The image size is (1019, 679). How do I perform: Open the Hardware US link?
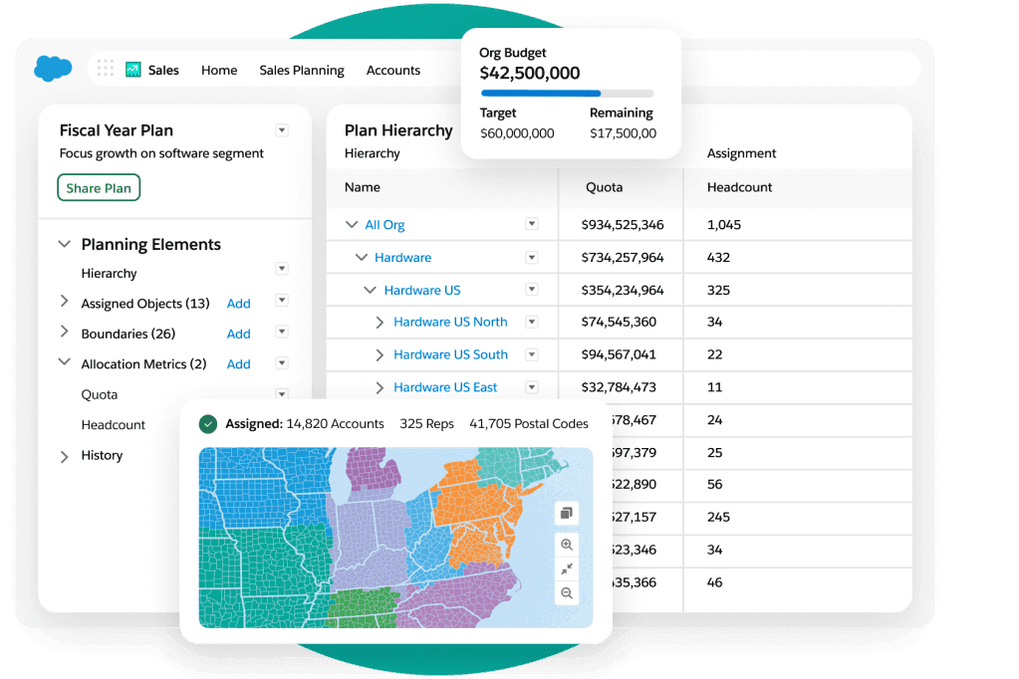click(x=422, y=290)
